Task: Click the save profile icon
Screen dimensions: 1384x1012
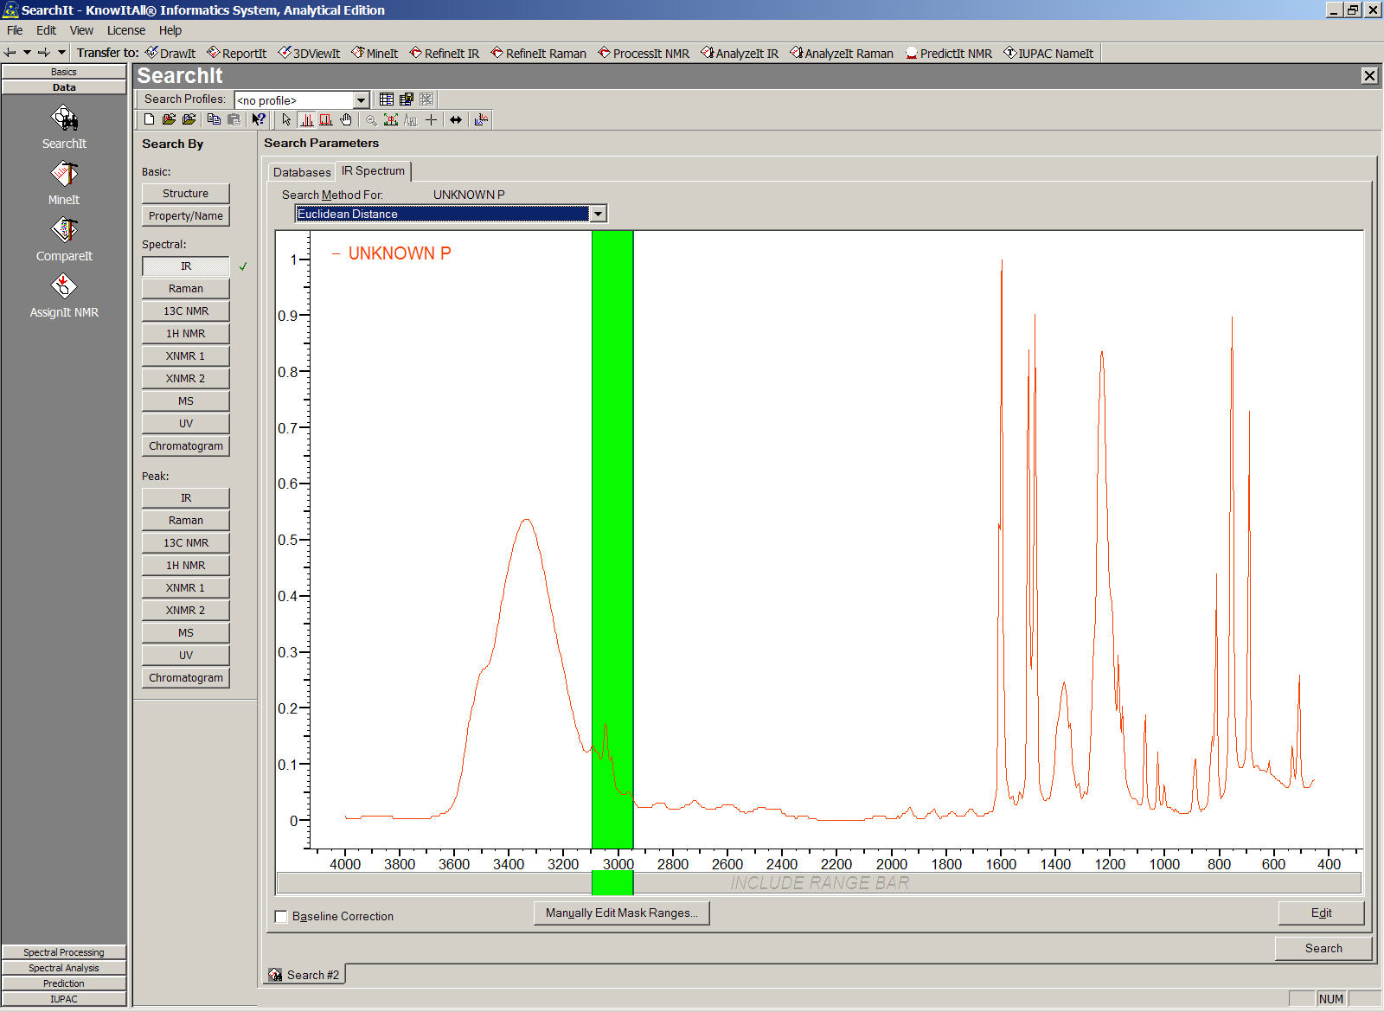Action: (407, 99)
